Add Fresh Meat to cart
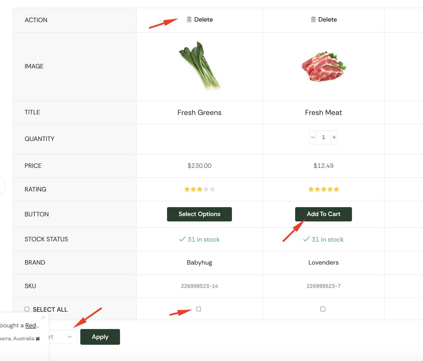The width and height of the screenshot is (423, 361). [323, 214]
